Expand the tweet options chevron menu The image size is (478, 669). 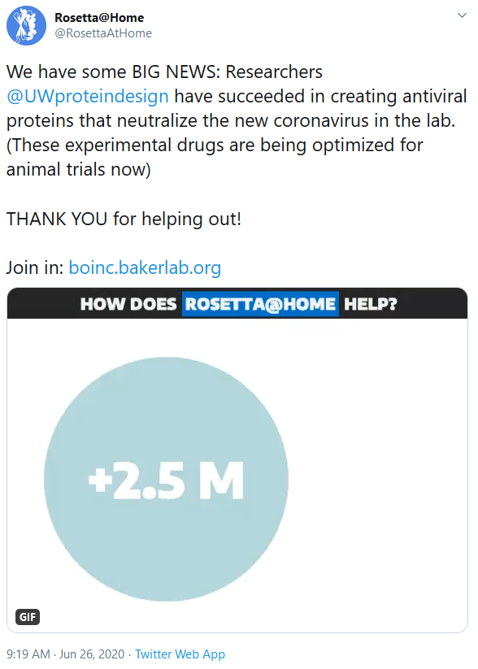pyautogui.click(x=462, y=15)
